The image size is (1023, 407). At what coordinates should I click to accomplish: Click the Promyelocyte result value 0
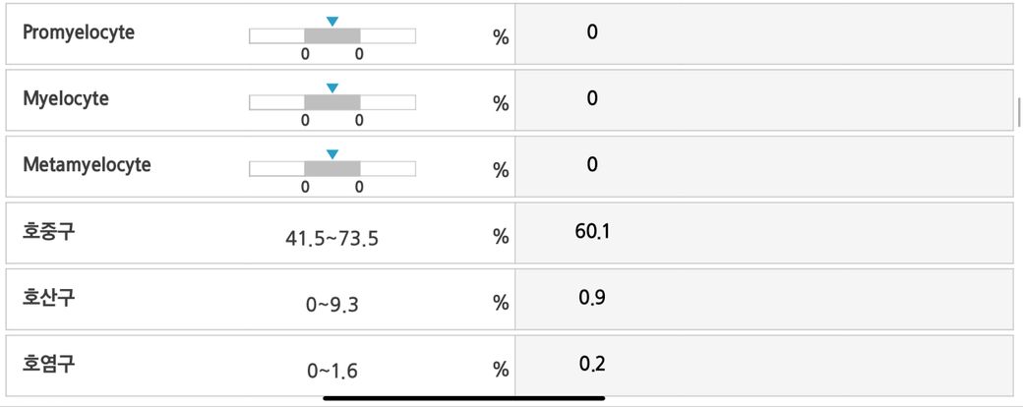tap(592, 32)
